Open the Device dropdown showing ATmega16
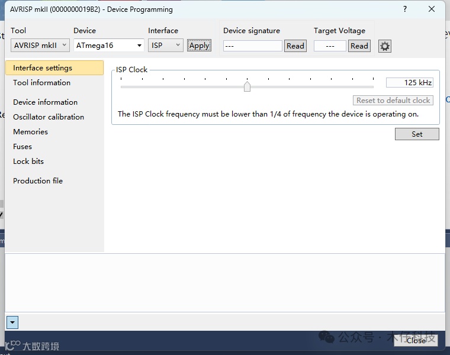 108,46
